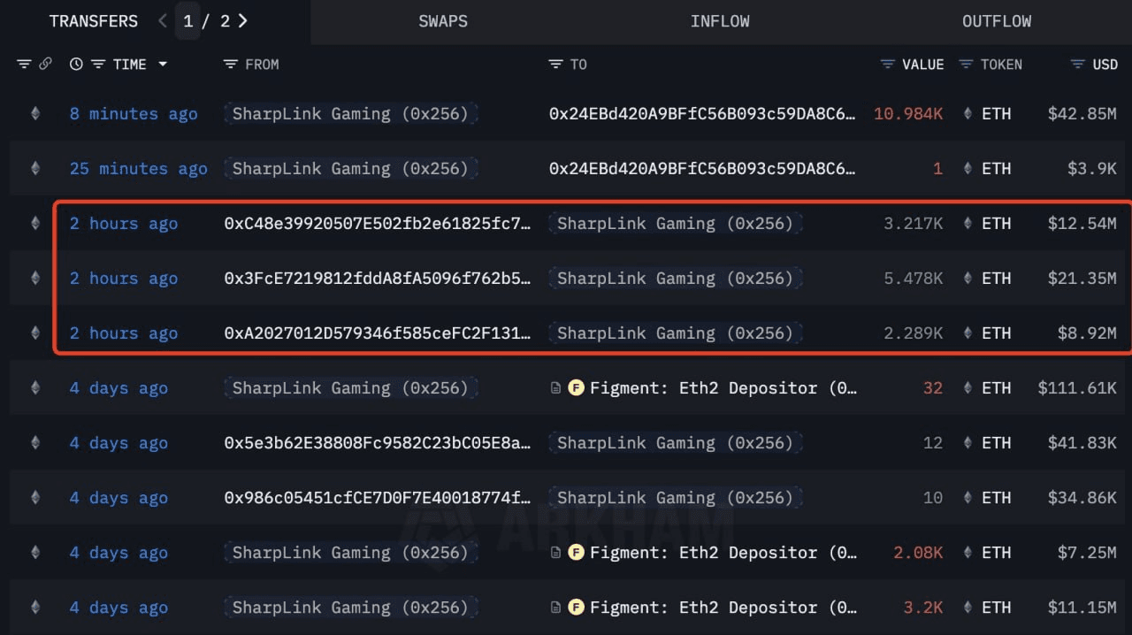The width and height of the screenshot is (1132, 635).
Task: Click the USD amount $34.86K
Action: point(1082,497)
